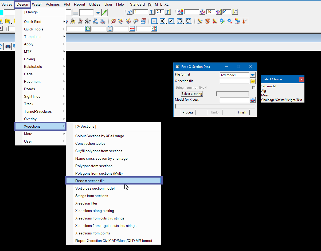This screenshot has width=321, height=251.
Task: Click the model layers icon for X-secs
Action: point(253,100)
